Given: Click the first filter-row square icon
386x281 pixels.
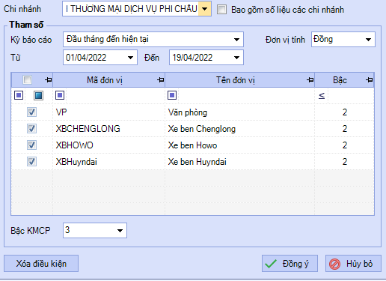Looking at the screenshot, I should click(19, 95).
